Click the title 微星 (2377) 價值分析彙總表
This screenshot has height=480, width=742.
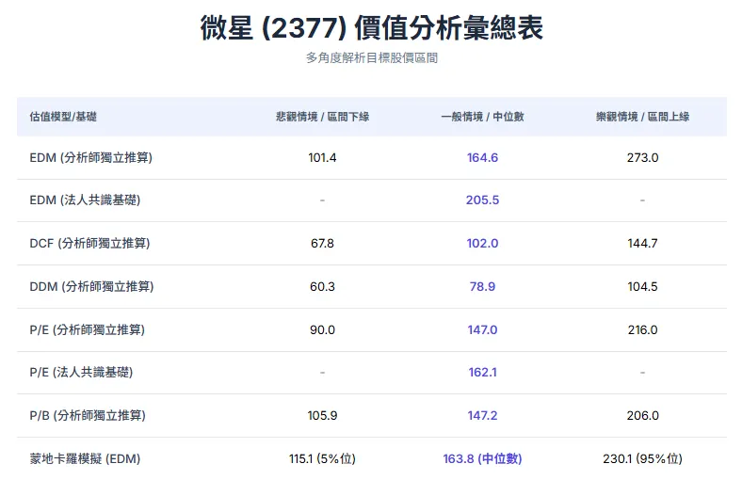(x=372, y=27)
